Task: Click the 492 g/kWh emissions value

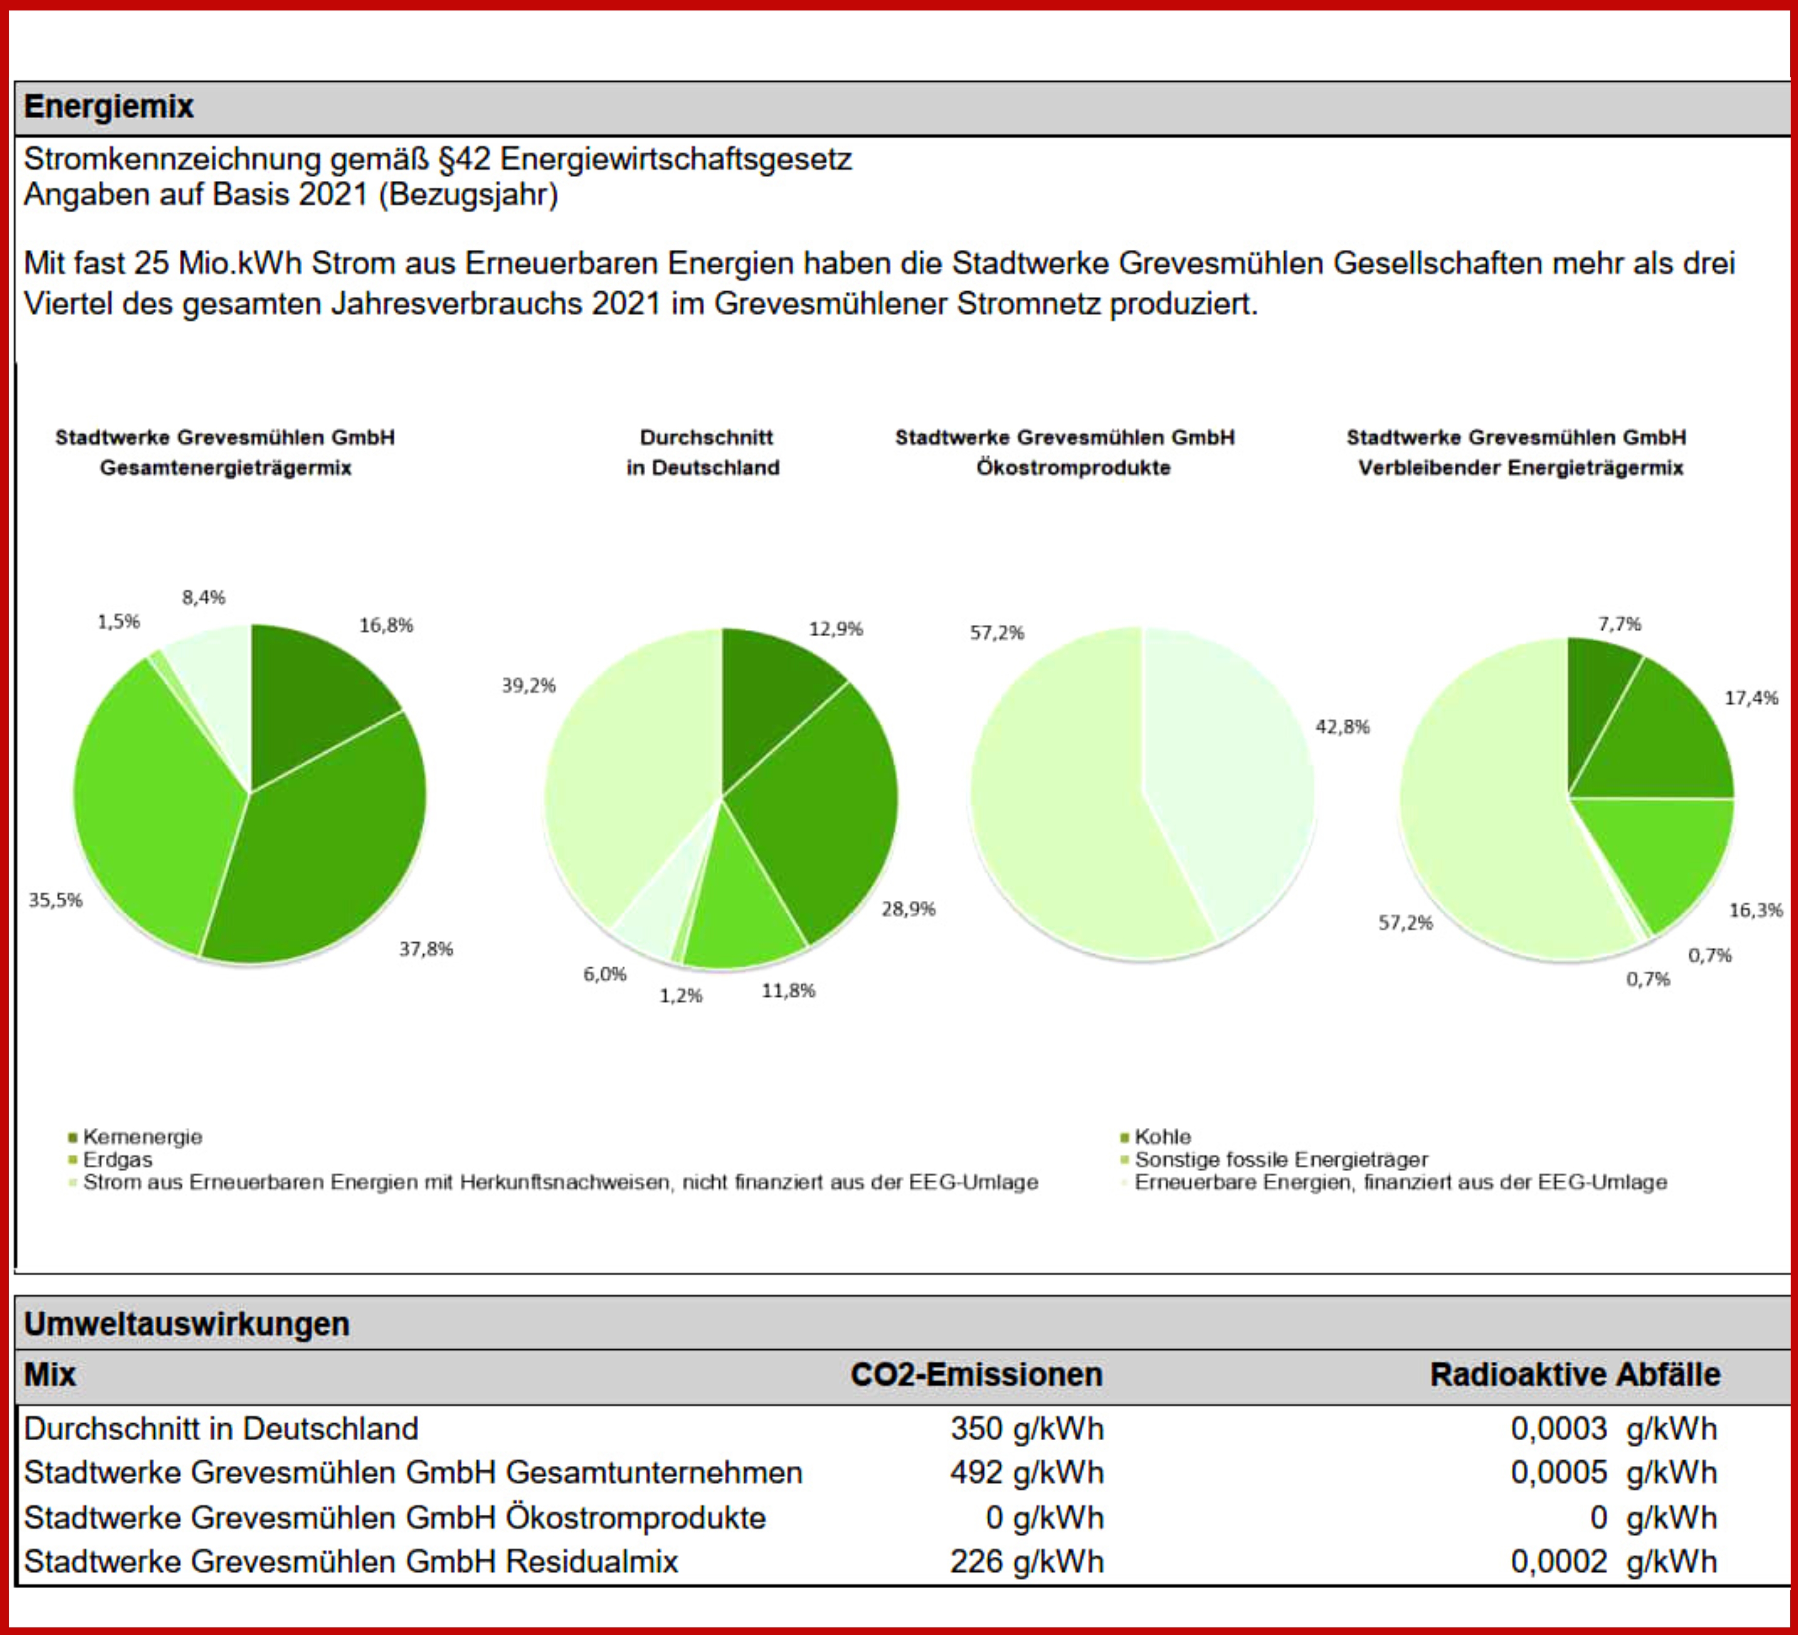Action: pyautogui.click(x=1026, y=1473)
